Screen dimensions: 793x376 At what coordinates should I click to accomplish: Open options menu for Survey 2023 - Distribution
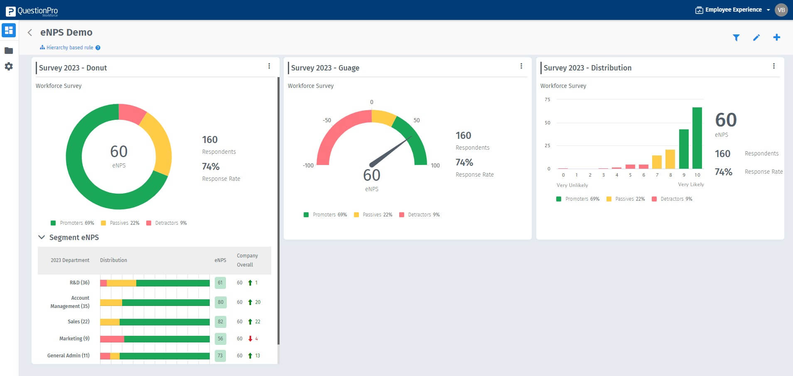click(x=774, y=65)
